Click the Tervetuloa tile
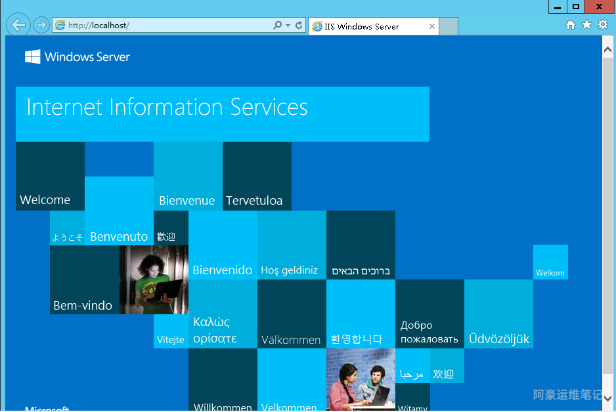 257,176
